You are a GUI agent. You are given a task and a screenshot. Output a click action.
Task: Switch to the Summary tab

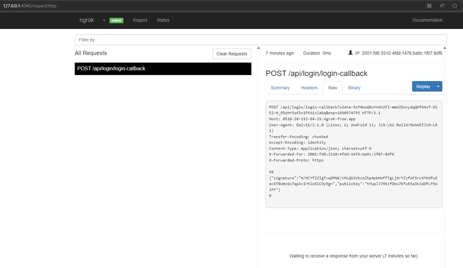coord(280,88)
